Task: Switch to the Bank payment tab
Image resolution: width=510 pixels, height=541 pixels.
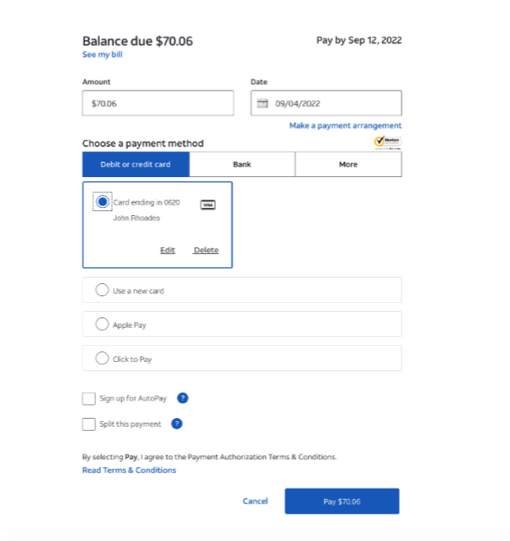Action: 241,164
